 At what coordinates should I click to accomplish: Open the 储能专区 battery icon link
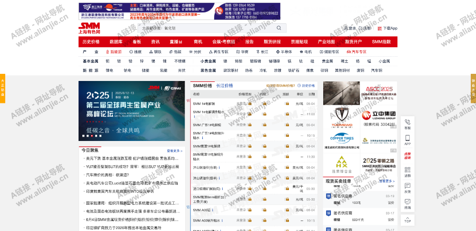[x=329, y=52]
